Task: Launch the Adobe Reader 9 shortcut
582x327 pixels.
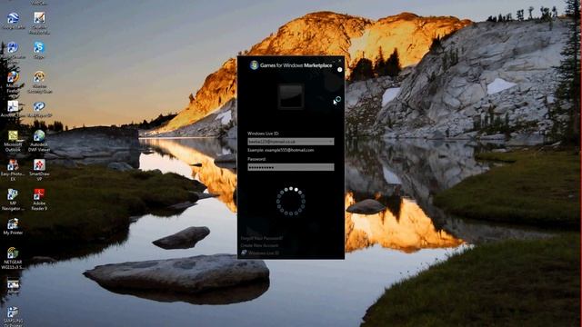Action: 39,200
